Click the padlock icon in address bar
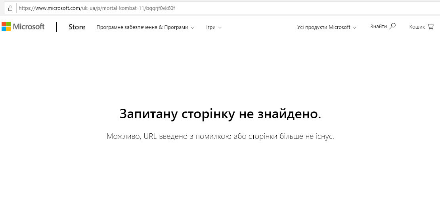 [x=10, y=8]
